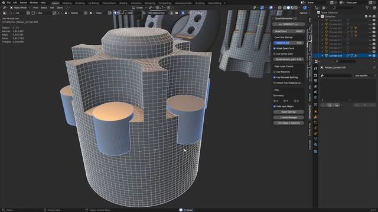Open the Output properties tab
Viewport: 378px width, 212px height.
[x=315, y=81]
